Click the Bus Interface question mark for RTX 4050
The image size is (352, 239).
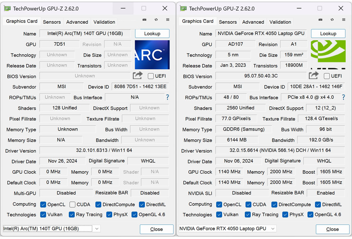tap(343, 97)
